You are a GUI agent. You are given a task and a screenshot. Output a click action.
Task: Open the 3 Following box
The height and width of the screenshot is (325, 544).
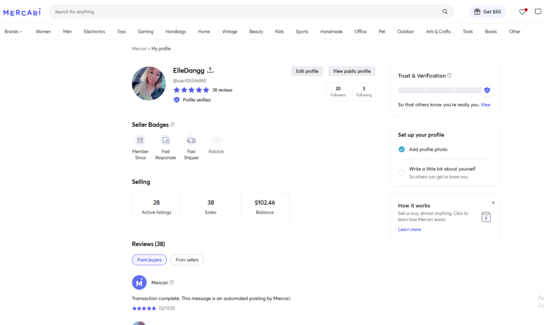coord(363,91)
